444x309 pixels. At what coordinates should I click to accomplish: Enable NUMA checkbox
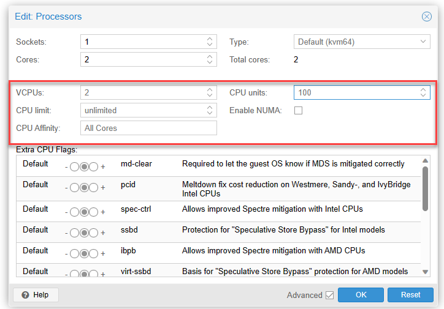tap(299, 111)
